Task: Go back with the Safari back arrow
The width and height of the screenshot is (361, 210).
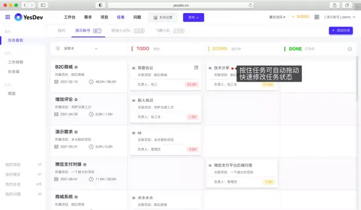Action: click(x=25, y=5)
